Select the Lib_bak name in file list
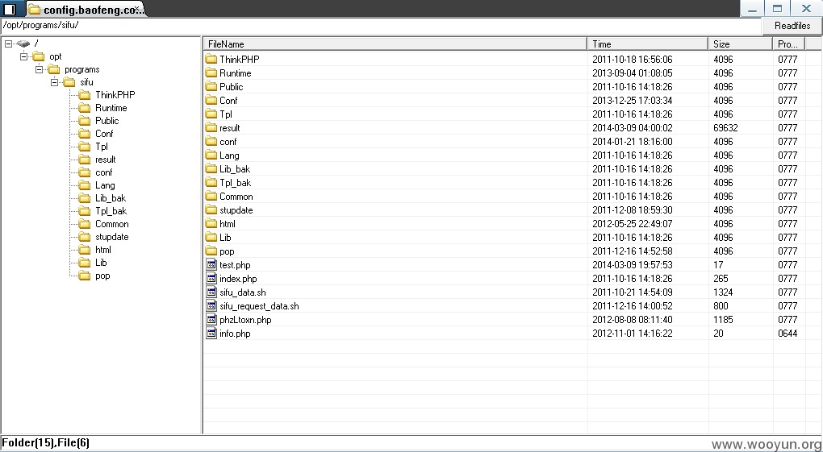 [235, 169]
